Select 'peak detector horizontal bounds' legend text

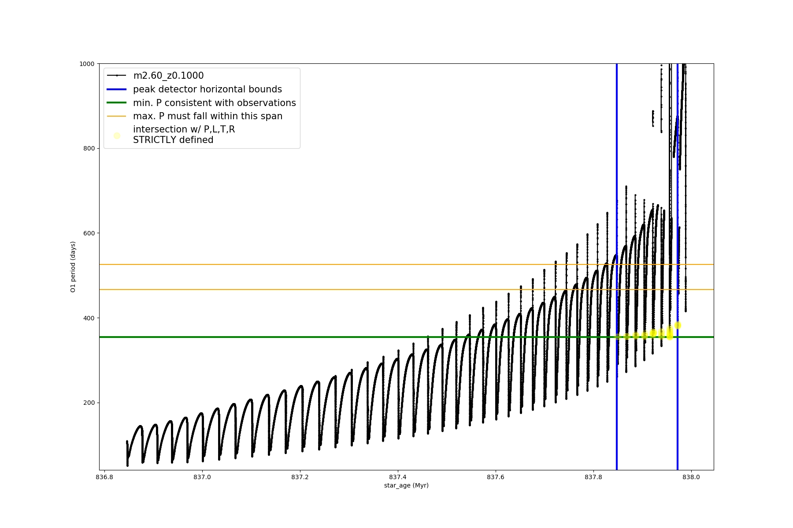coord(207,89)
